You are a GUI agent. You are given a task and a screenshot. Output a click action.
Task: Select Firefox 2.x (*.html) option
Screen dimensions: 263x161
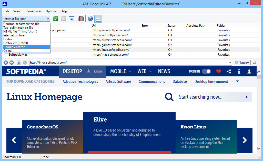click(26, 43)
